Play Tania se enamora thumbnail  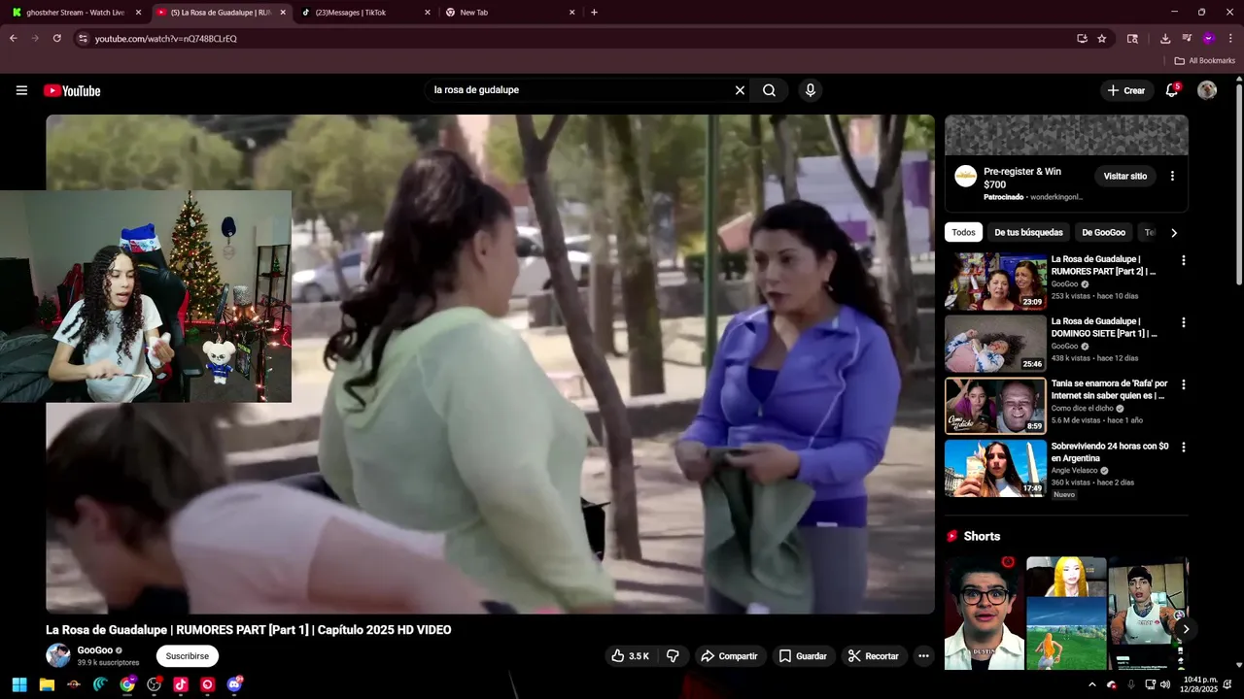(x=995, y=406)
